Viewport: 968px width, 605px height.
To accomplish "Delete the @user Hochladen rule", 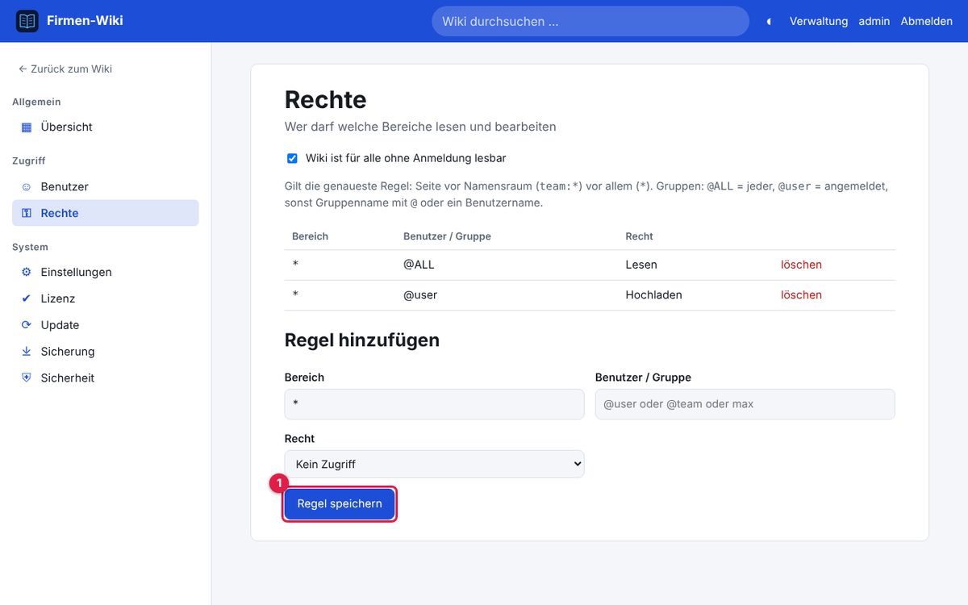I will pyautogui.click(x=801, y=295).
